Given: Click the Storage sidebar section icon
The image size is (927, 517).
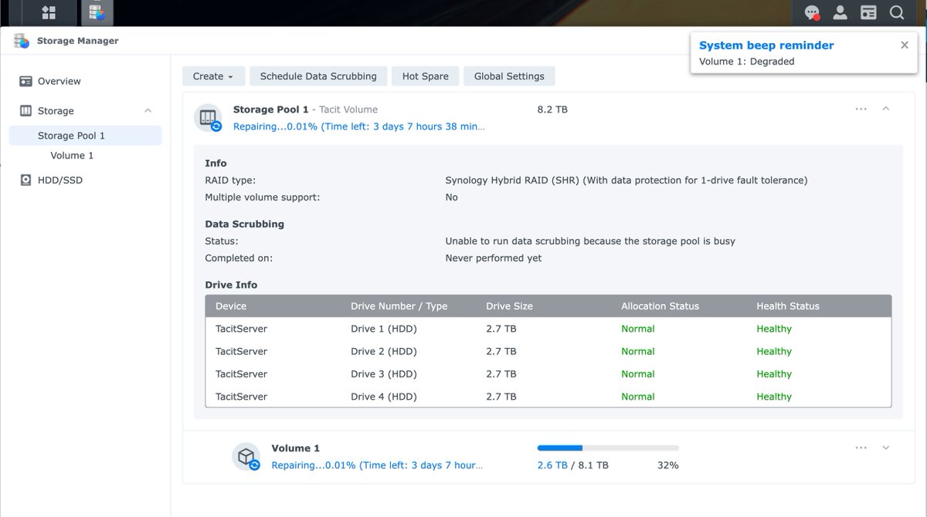Looking at the screenshot, I should [x=25, y=111].
